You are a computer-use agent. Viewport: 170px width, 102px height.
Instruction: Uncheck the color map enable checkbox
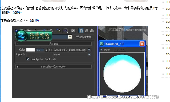coord(89,50)
